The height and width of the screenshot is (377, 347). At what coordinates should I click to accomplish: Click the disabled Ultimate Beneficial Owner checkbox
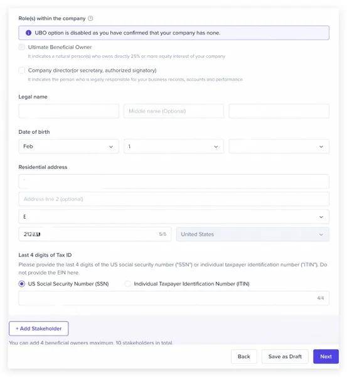(21, 47)
